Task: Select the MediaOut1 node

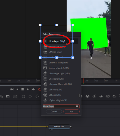Action: click(x=59, y=127)
